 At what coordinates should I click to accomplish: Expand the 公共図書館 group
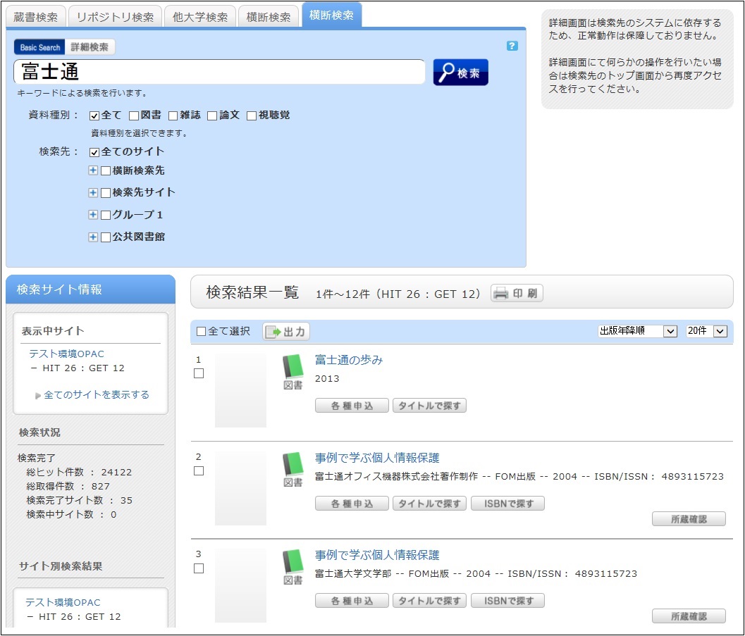point(93,237)
